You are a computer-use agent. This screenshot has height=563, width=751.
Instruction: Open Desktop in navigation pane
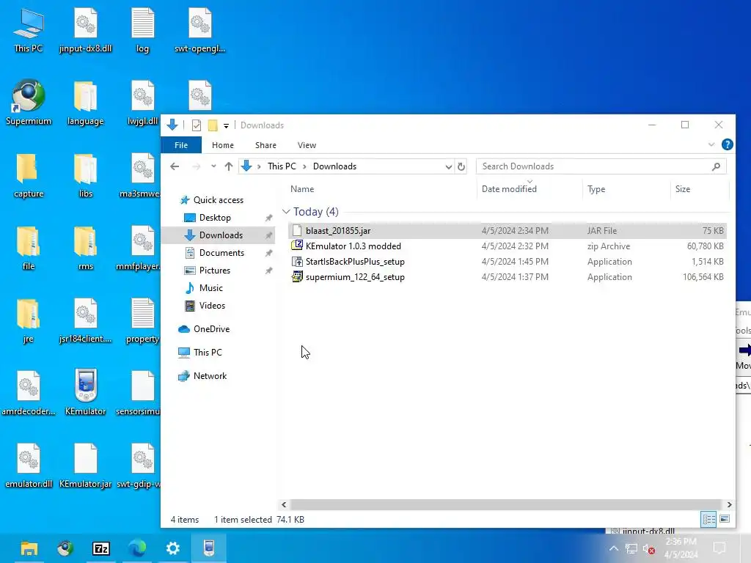pyautogui.click(x=215, y=218)
